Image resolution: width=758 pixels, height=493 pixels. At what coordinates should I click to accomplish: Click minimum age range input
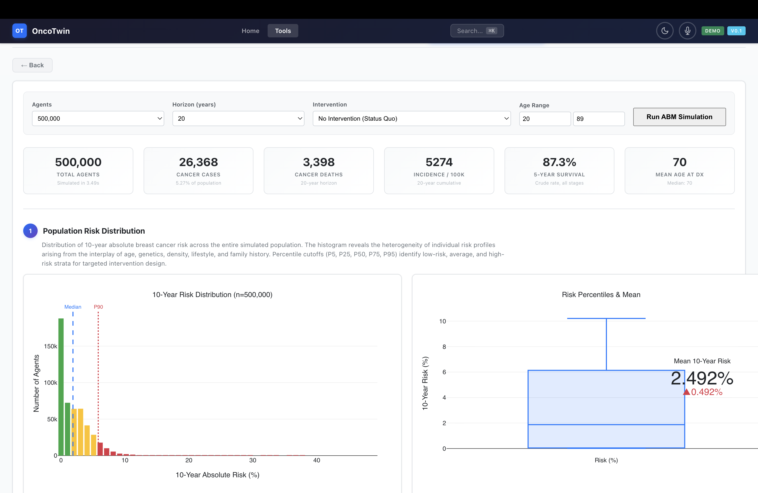pos(545,119)
